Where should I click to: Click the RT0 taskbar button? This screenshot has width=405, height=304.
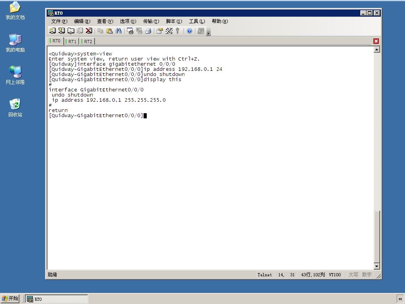coord(57,299)
